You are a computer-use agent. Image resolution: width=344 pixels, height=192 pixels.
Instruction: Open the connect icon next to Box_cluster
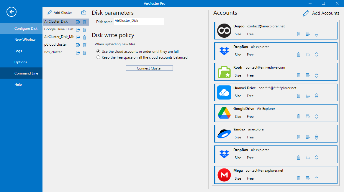pos(78,52)
